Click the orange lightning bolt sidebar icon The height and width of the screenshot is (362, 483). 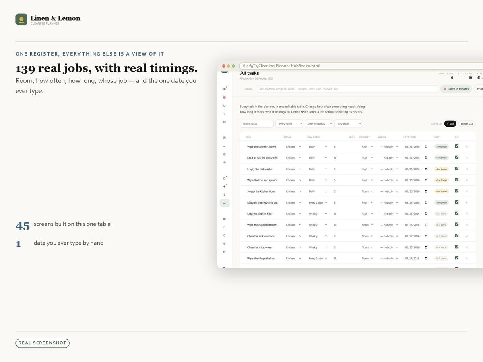[x=225, y=195]
